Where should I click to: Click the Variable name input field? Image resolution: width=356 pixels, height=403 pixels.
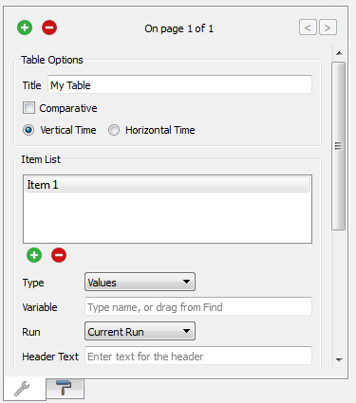(x=198, y=306)
